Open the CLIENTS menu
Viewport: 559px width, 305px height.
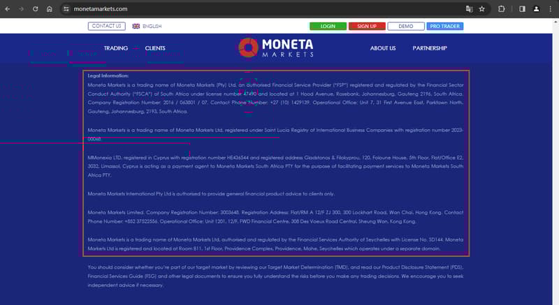(x=155, y=48)
